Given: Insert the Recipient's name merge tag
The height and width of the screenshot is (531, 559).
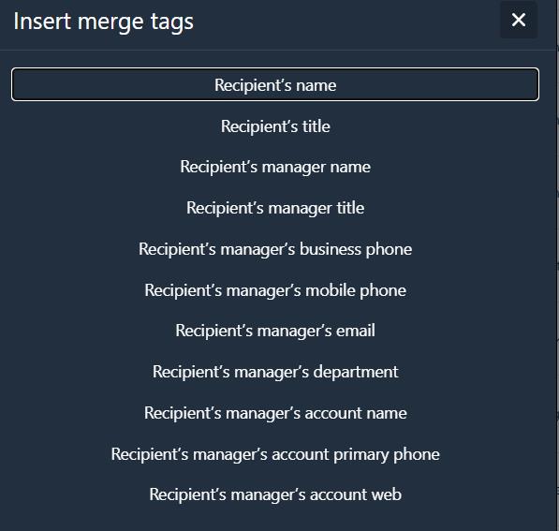Looking at the screenshot, I should tap(275, 84).
